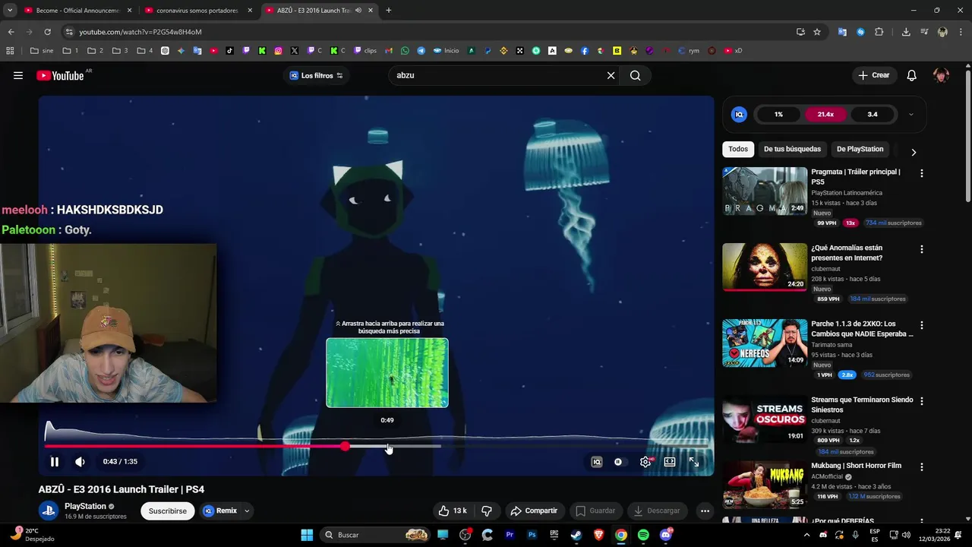Open Steam from the taskbar
This screenshot has height=547, width=972.
[576, 535]
